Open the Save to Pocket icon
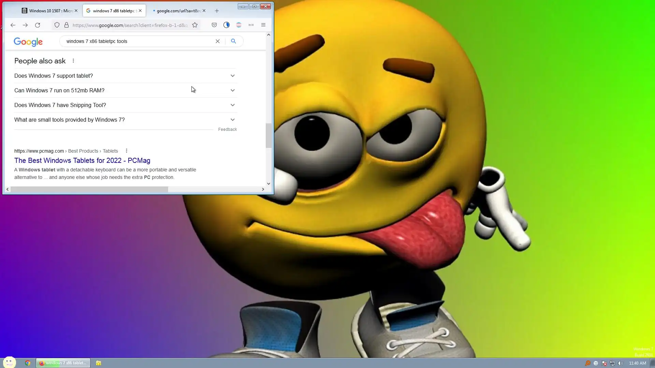Screen dimensions: 655x368 [214, 25]
